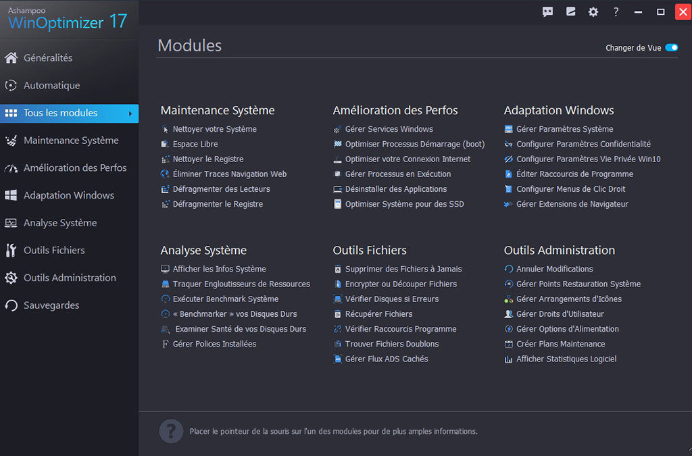Launch Défragmenter des Lecteurs
Screen dimensions: 692x456
pos(221,189)
